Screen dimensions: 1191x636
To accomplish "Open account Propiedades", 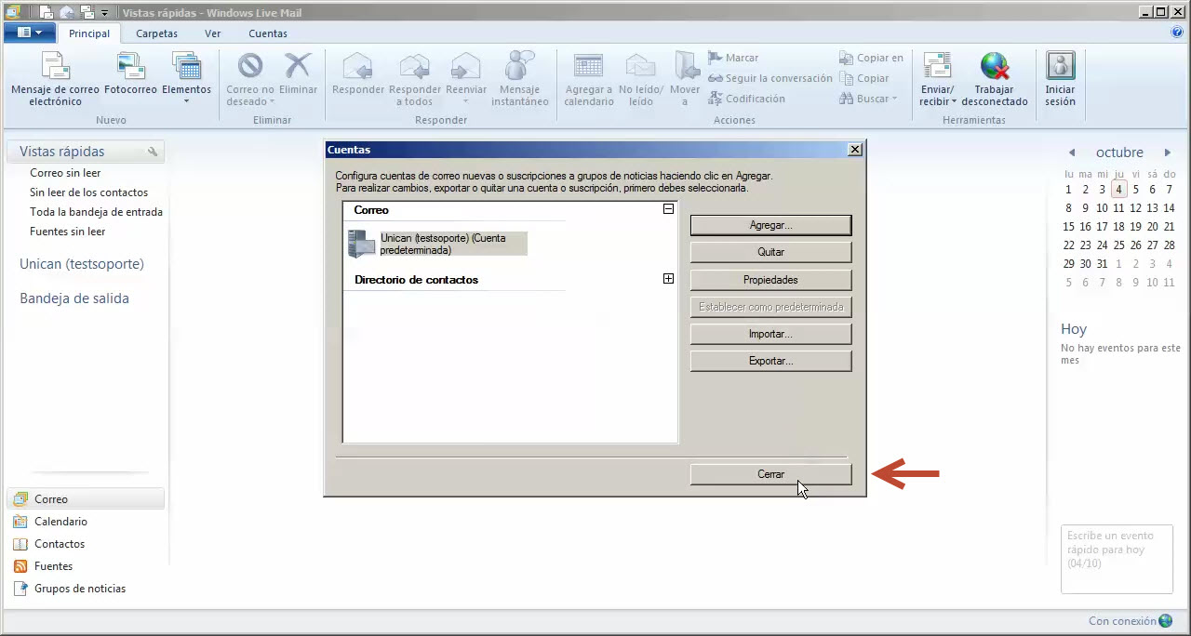I will pyautogui.click(x=770, y=279).
